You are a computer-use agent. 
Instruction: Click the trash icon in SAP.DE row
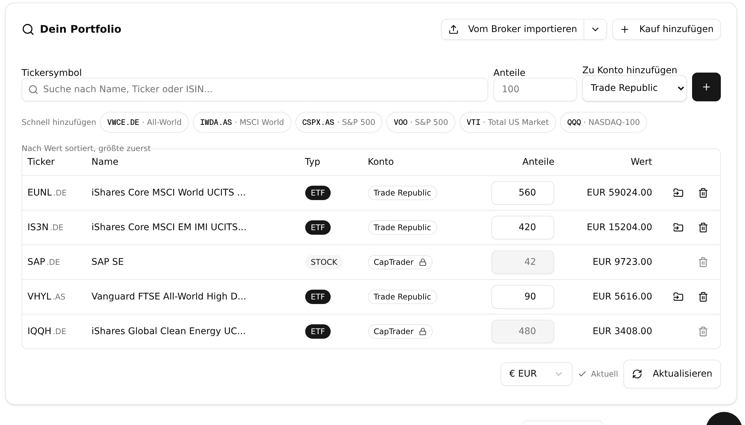[703, 262]
